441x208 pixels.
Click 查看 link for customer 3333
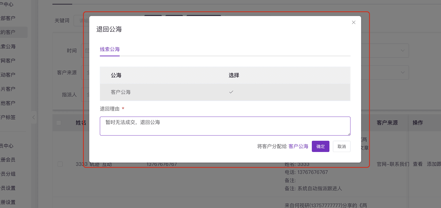[417, 164]
